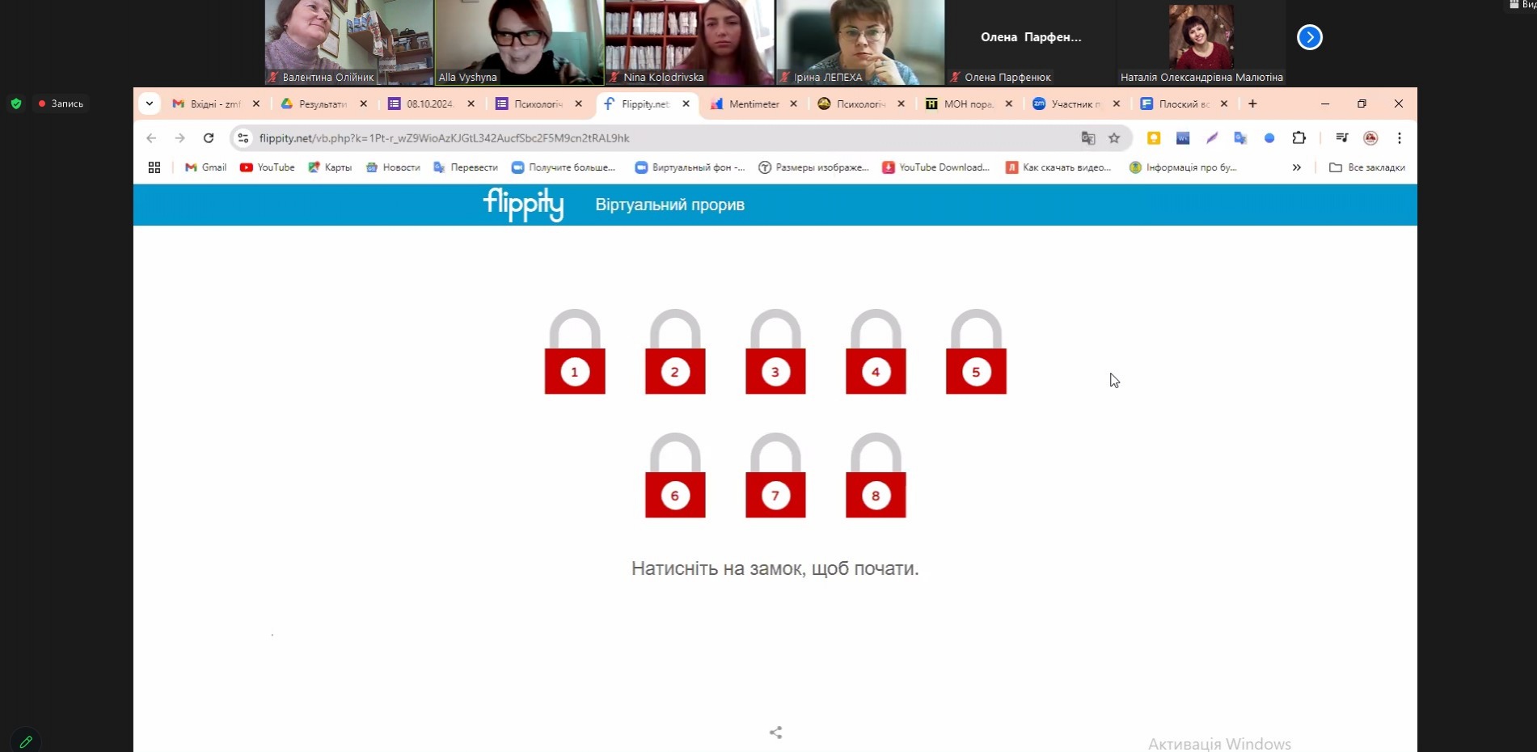Bookmark this page with the star

pos(1114,138)
